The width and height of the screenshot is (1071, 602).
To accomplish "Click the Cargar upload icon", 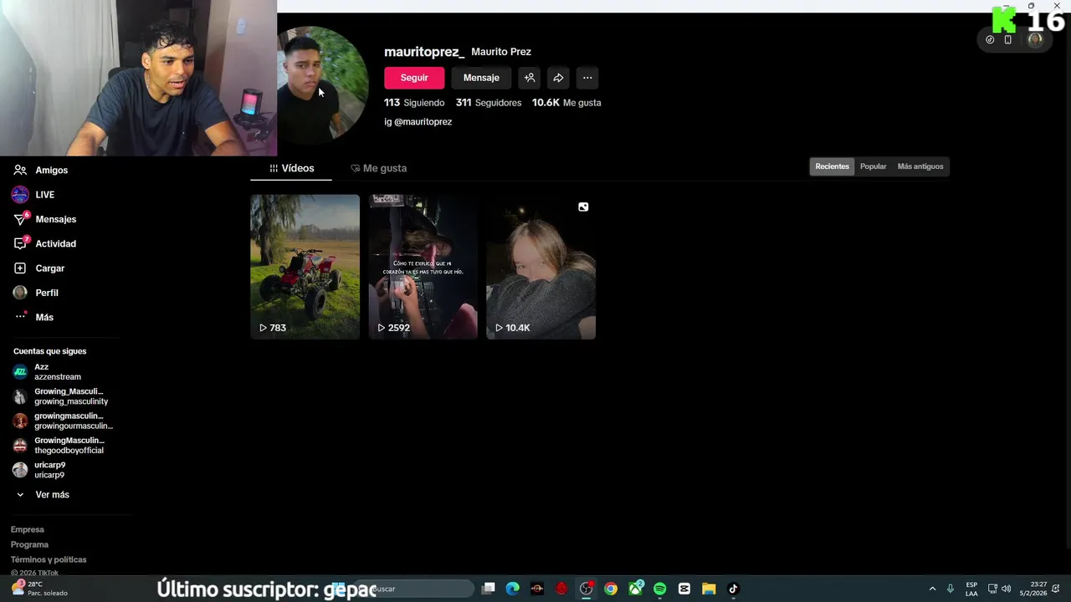I will 20,268.
